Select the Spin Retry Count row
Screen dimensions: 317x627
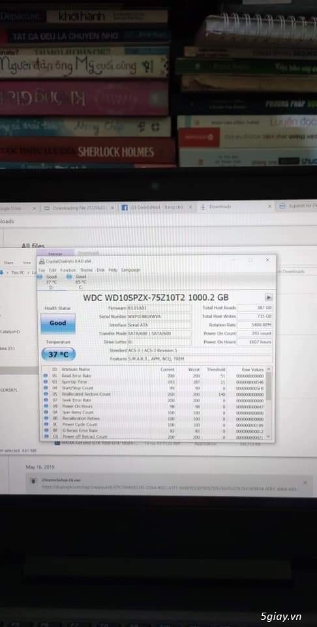(x=154, y=412)
